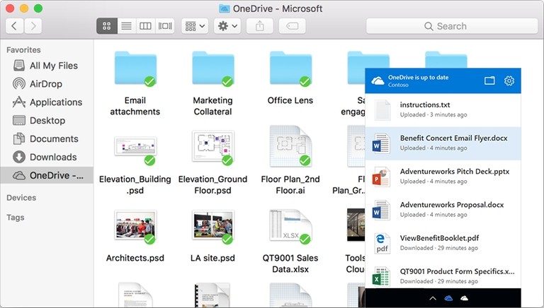Screen dimensions: 544x308
Task: Select the OneDrive sidebar entry
Action: pos(47,175)
